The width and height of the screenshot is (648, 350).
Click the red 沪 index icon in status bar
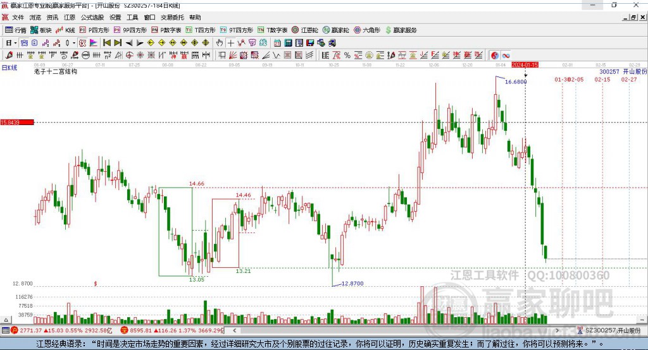[15, 330]
